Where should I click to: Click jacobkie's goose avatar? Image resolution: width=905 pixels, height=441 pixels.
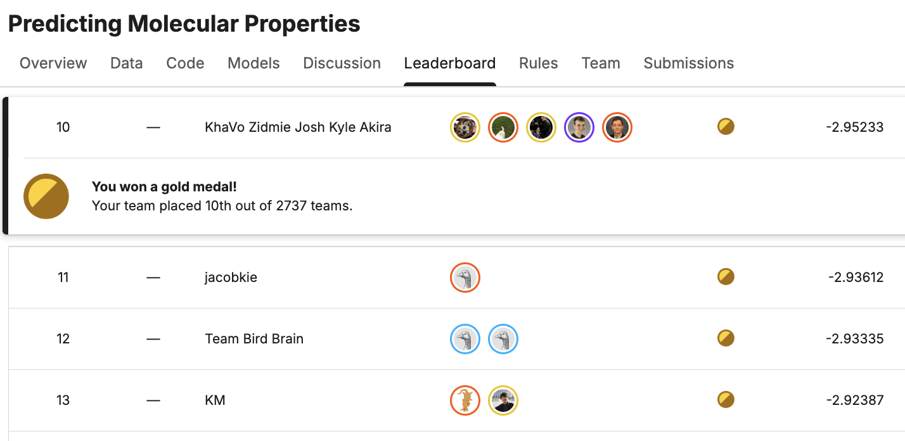[x=465, y=278]
